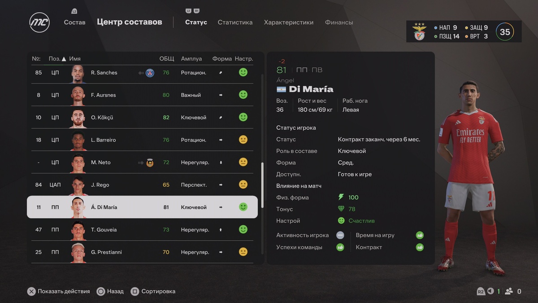
Task: Select the Статус tab
Action: click(x=196, y=22)
